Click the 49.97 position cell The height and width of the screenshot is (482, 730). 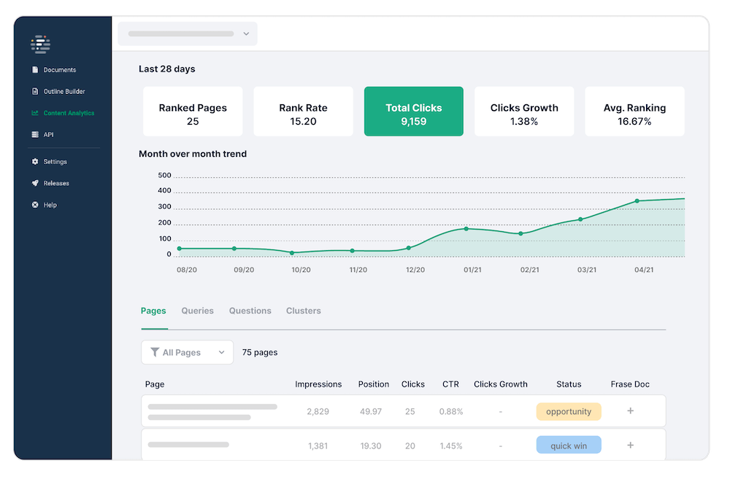pyautogui.click(x=371, y=411)
